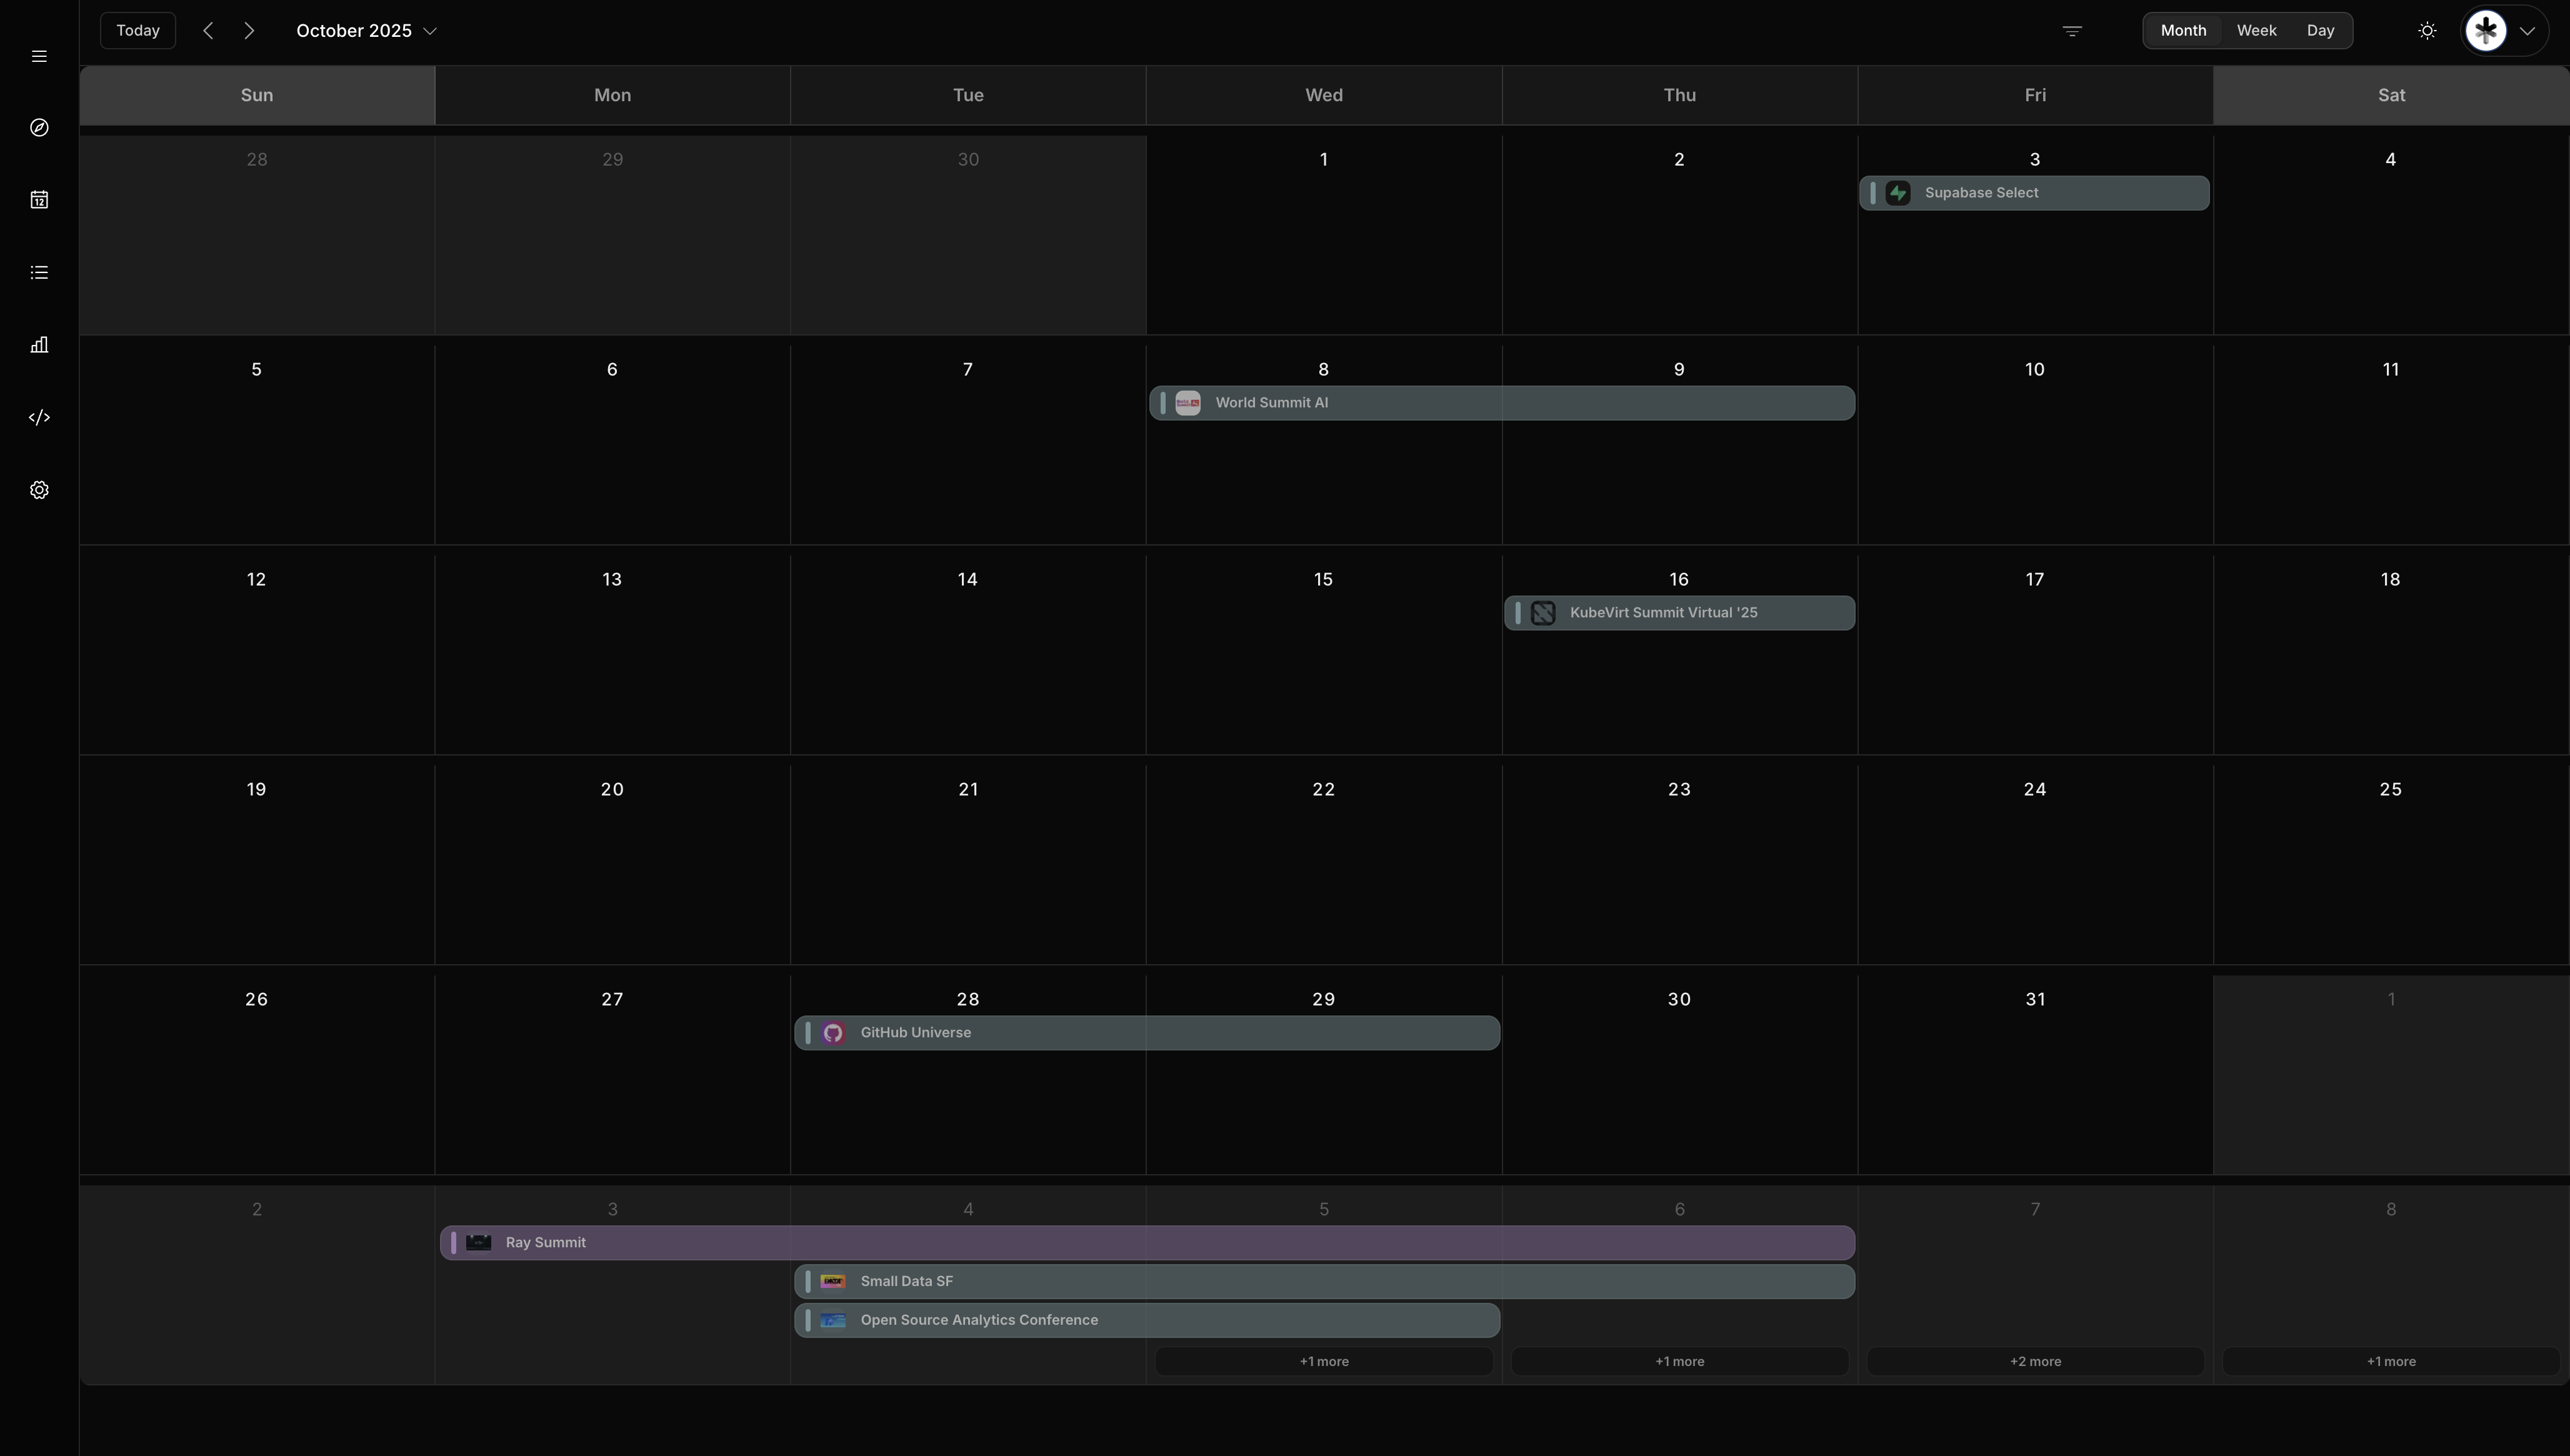Switch to Week view
This screenshot has height=1456, width=2570.
pyautogui.click(x=2257, y=30)
